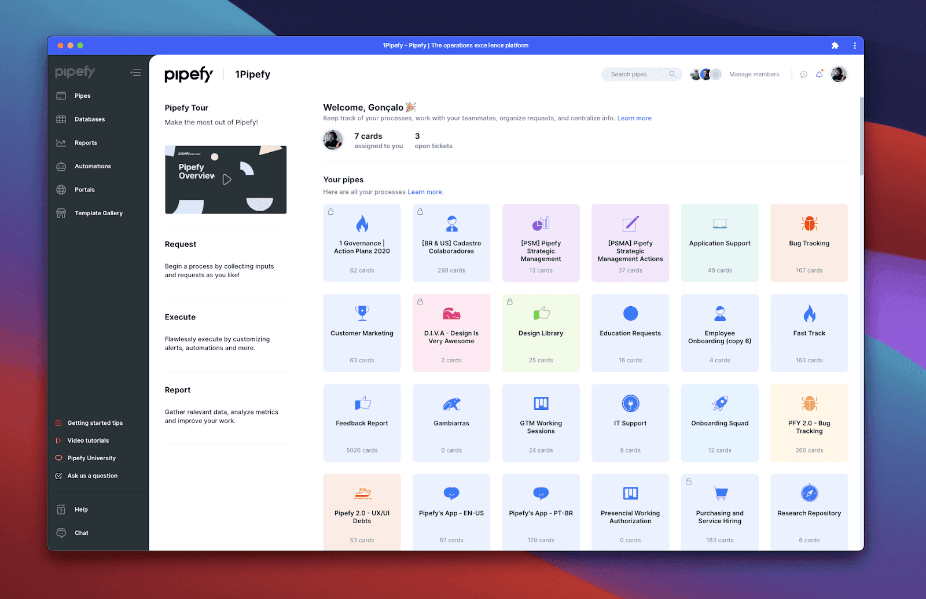Start the Pipefy Overview video
Image resolution: width=926 pixels, height=599 pixels.
coord(226,179)
